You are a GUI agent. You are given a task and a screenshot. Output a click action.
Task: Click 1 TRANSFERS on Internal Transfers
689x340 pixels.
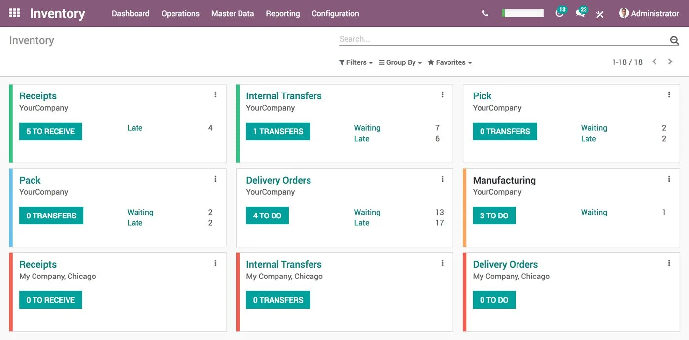tap(277, 131)
